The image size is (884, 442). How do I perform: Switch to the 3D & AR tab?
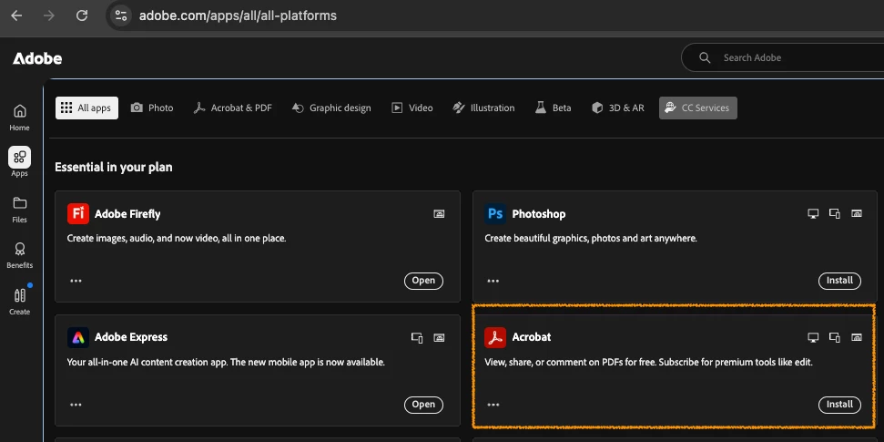point(617,108)
